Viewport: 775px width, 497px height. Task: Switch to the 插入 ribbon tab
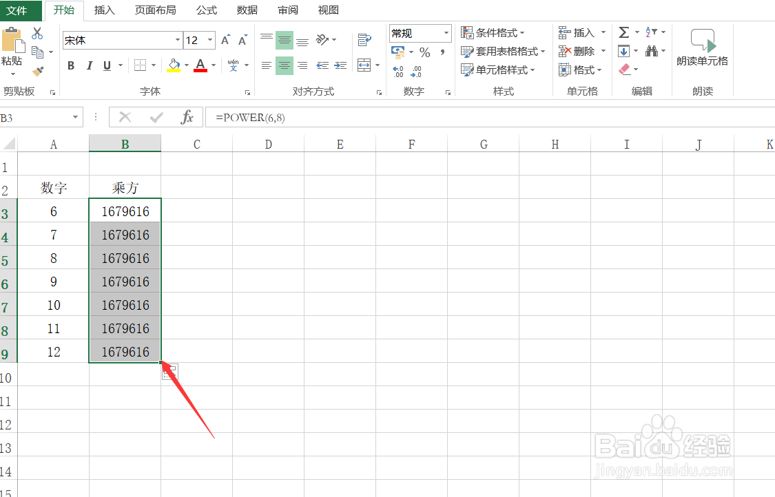(x=104, y=10)
